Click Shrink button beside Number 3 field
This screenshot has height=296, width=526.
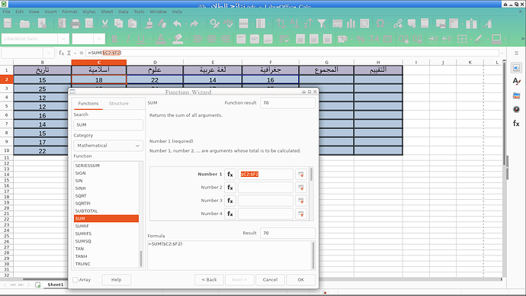point(301,201)
